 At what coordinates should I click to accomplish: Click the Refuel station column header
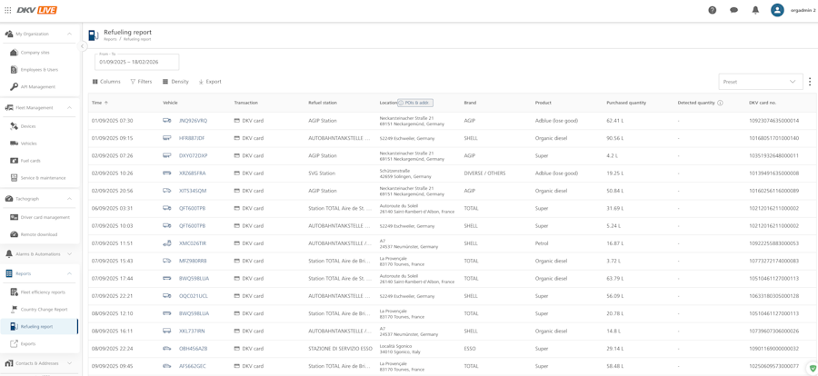(323, 103)
